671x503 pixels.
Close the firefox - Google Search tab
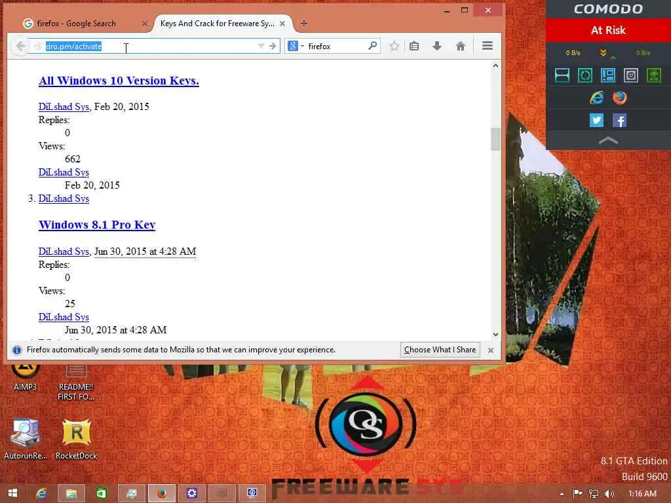pos(145,24)
